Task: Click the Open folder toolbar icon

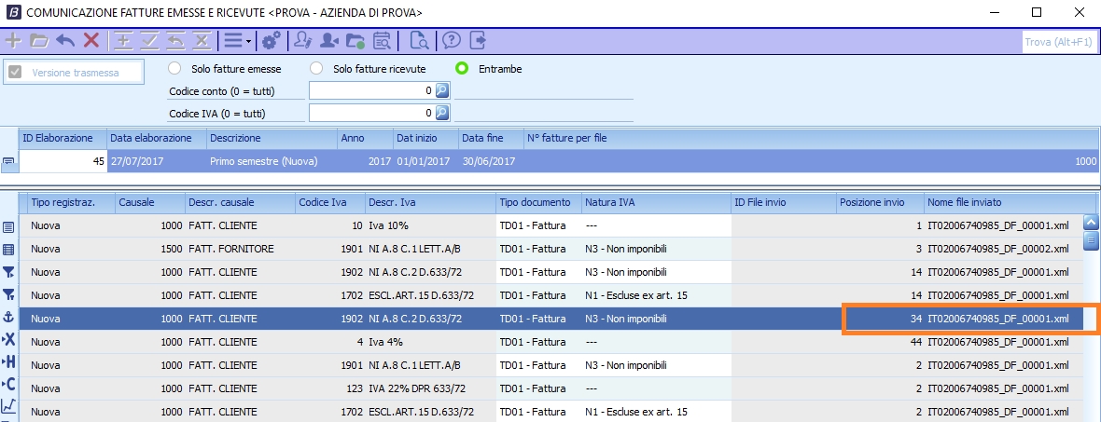Action: [x=38, y=41]
